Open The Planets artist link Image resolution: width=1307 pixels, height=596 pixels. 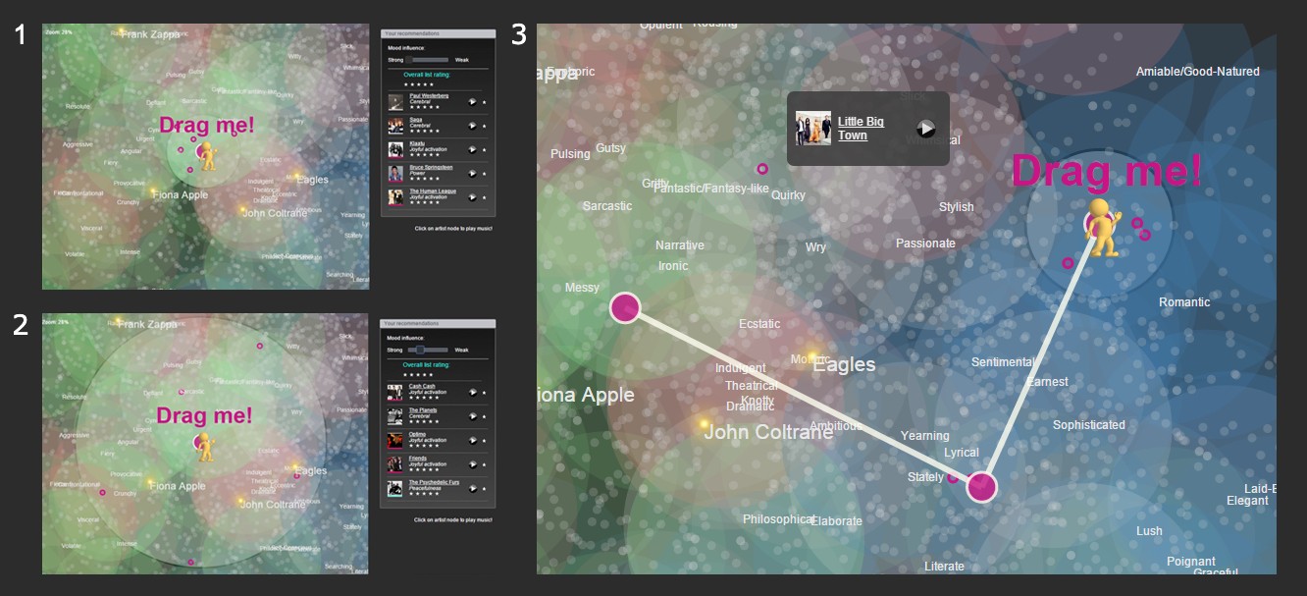(x=423, y=410)
